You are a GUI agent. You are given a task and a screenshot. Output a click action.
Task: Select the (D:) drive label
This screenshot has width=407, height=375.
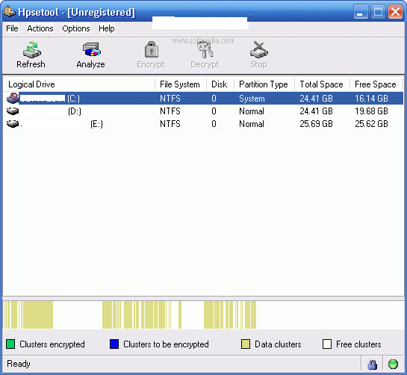point(75,111)
